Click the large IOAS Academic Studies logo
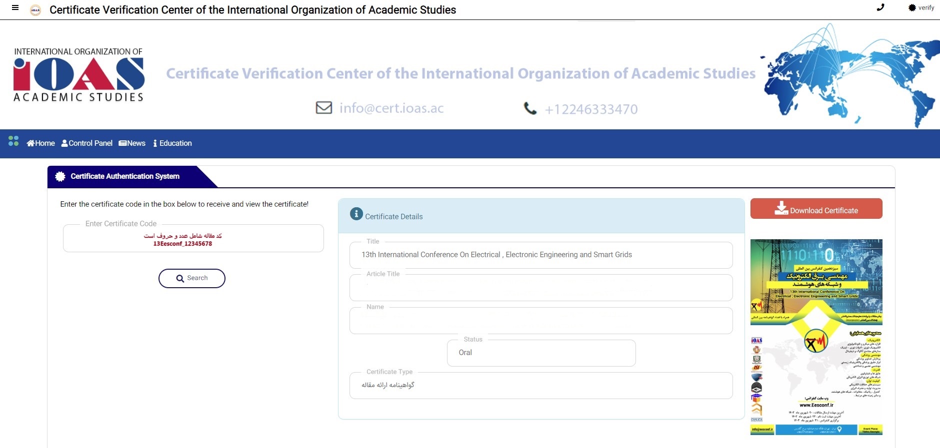The width and height of the screenshot is (940, 448). click(78, 75)
